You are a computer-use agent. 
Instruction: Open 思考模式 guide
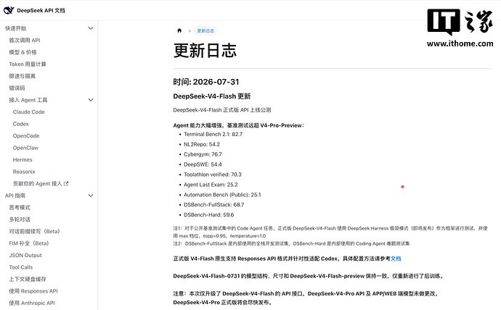point(20,207)
